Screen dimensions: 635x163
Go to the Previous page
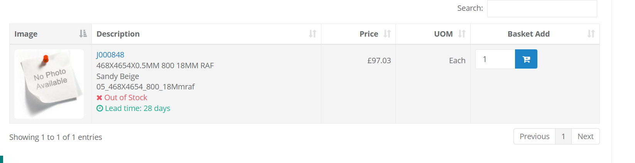point(534,136)
